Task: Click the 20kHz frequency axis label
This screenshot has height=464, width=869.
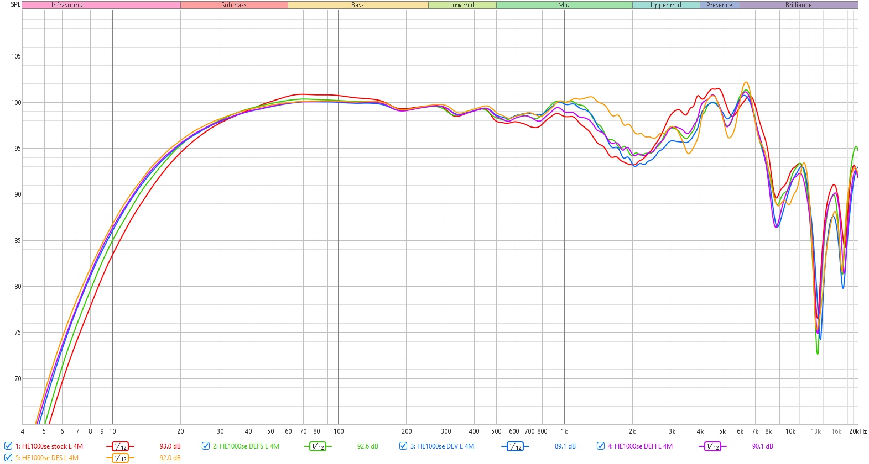Action: [x=858, y=431]
